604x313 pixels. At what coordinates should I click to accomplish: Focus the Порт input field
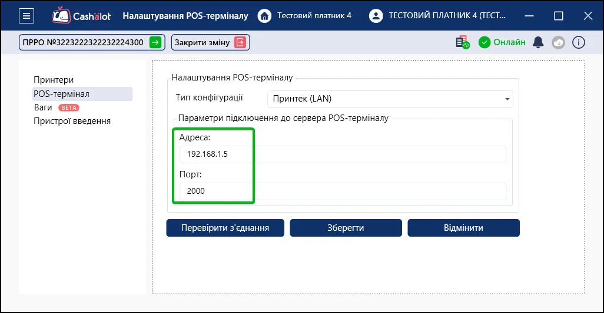[x=343, y=191]
